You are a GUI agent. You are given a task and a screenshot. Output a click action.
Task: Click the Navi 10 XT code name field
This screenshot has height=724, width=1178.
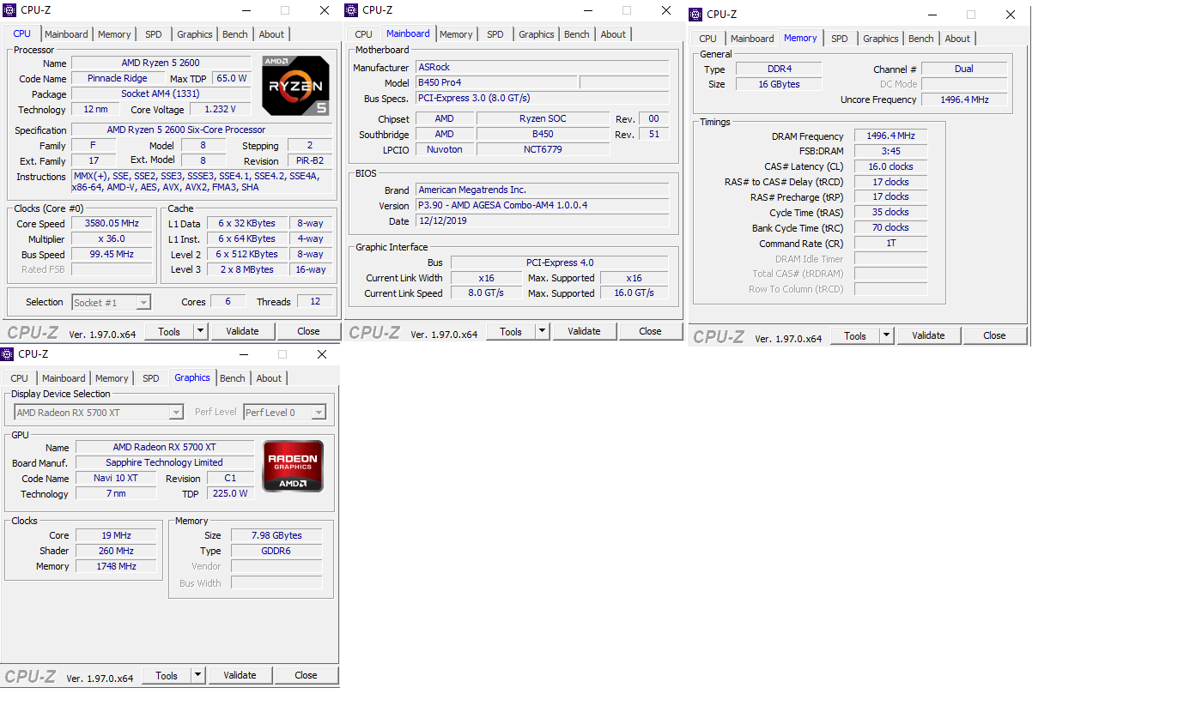click(116, 478)
